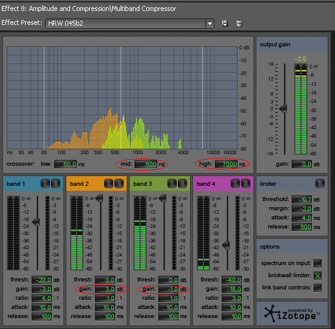Bypass band 3
This screenshot has height=329, width=335.
pyautogui.click(x=183, y=183)
